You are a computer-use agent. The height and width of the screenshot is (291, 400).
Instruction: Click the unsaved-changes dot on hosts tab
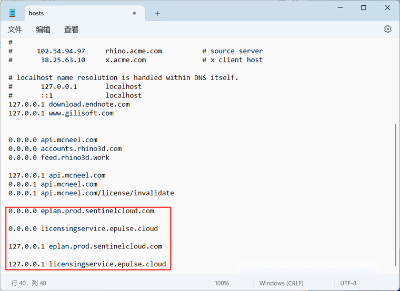(x=134, y=13)
